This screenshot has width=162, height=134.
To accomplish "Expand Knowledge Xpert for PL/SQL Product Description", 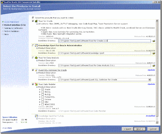I will (37, 119).
